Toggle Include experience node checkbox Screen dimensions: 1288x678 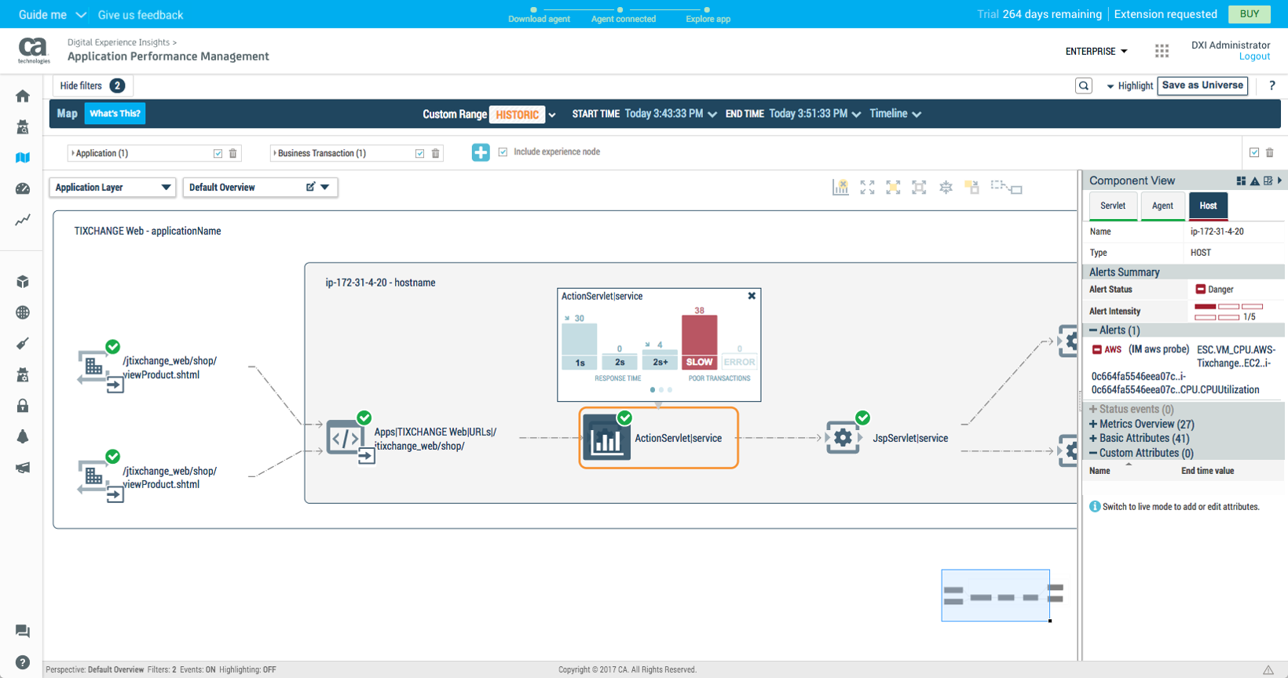[x=503, y=152]
